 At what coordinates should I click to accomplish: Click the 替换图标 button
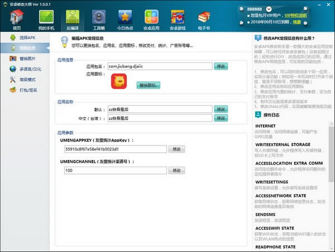click(148, 85)
